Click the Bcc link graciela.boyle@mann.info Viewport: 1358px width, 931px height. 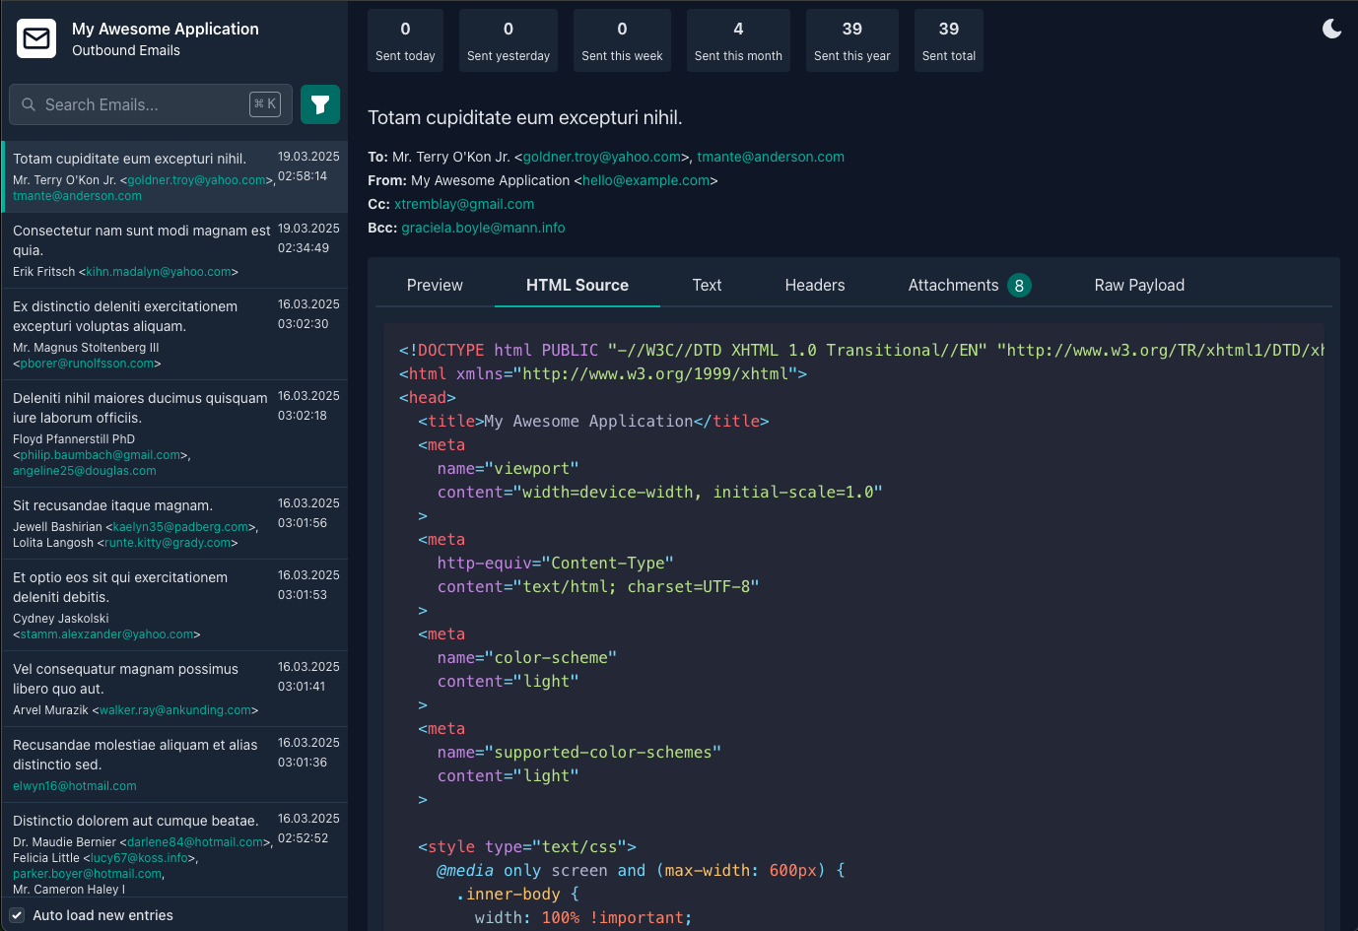coord(483,228)
